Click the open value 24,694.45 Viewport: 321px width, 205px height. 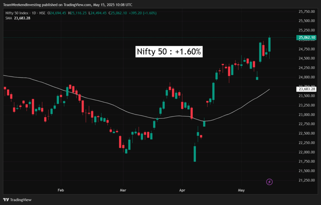click(x=58, y=13)
